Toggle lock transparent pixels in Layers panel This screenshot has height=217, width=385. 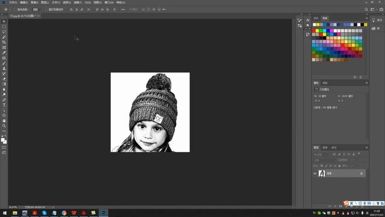[322, 166]
